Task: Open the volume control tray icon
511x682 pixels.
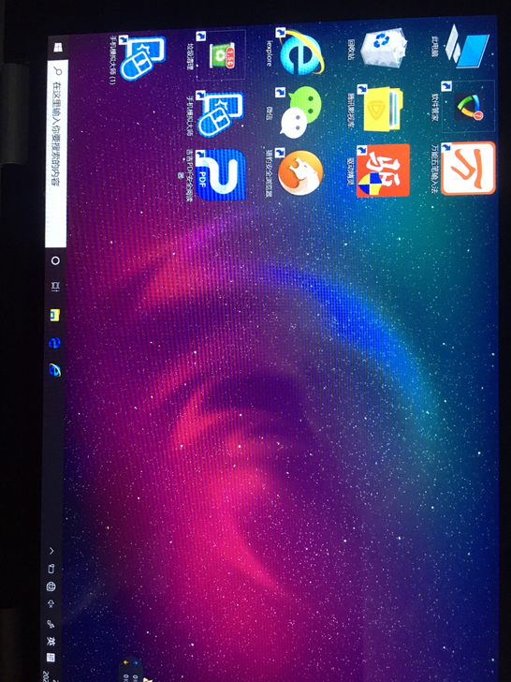Action: pos(51,603)
